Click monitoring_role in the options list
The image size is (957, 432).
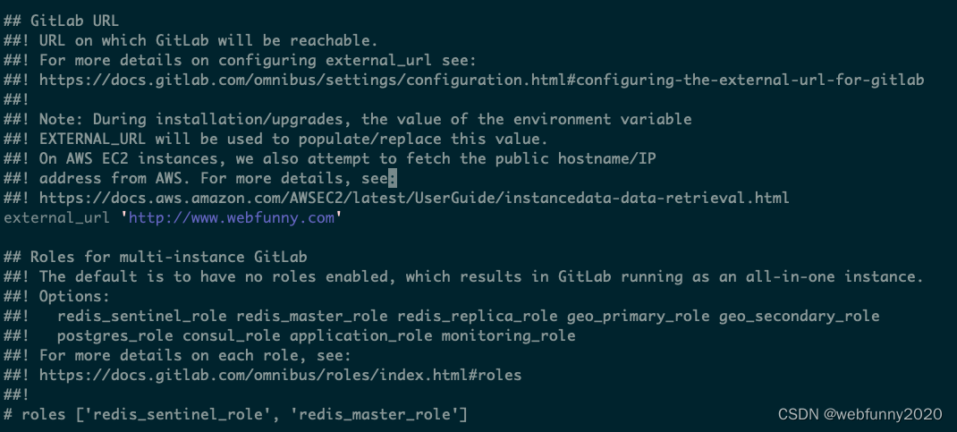[x=508, y=335]
